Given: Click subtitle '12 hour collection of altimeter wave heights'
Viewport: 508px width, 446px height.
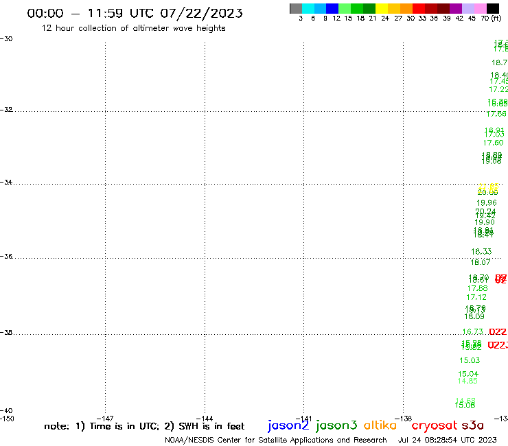Looking at the screenshot, I should click(x=133, y=28).
